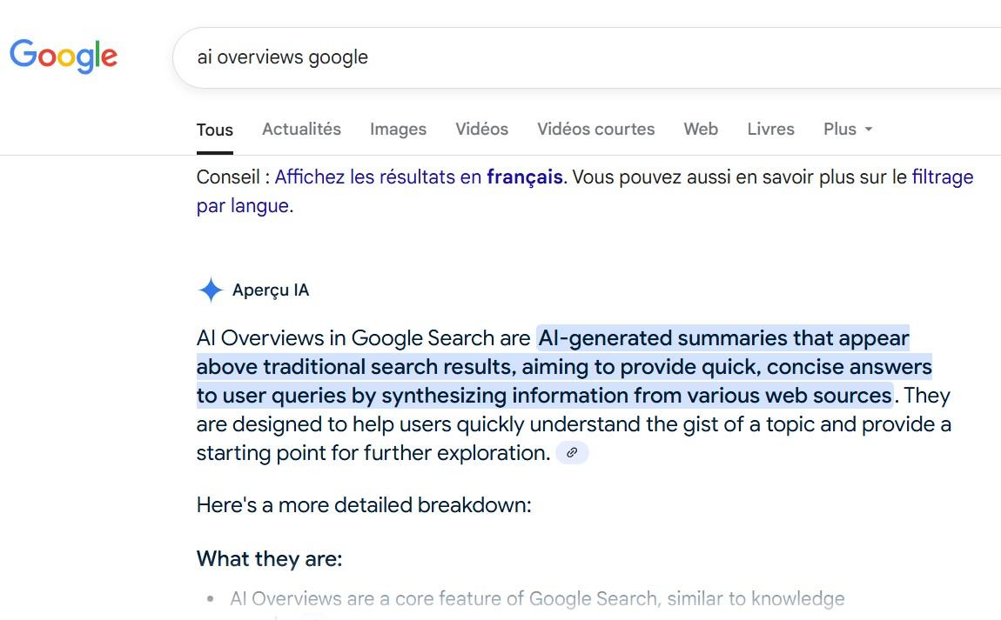Click the faded bullet about knowledge panels

tap(537, 599)
